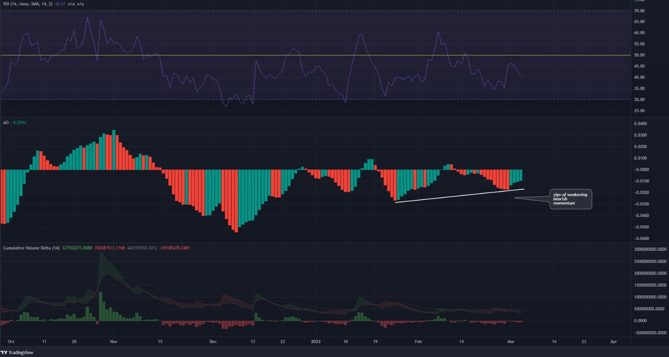Click the 13 date label in December

253,342
